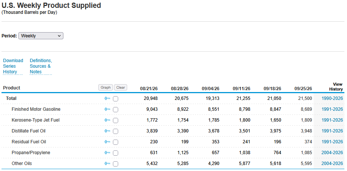View Distillate Fuel Oil history 1991-2026
Viewport: 347px width, 171px height.
coord(332,131)
